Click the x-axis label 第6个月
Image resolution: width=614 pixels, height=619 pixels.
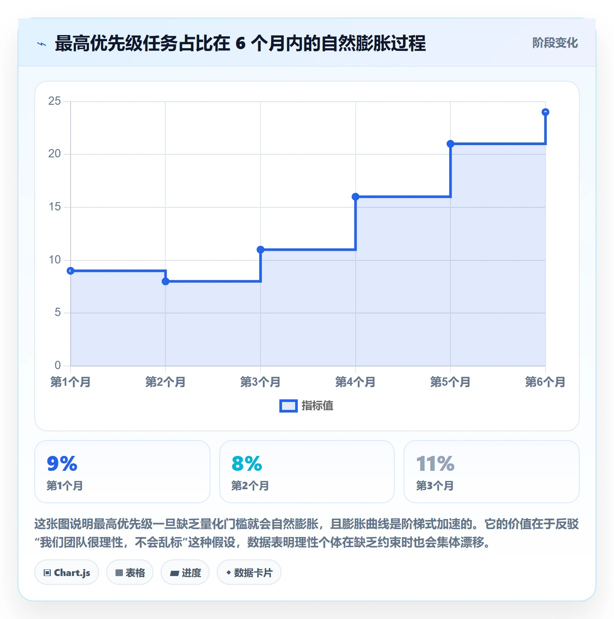tap(545, 382)
